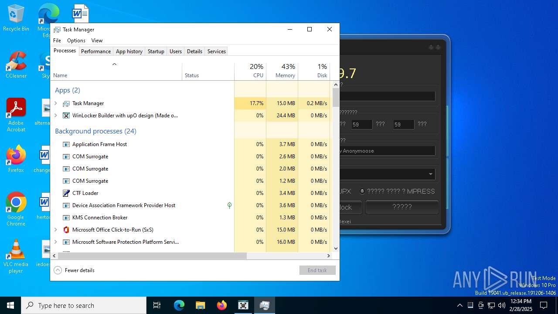The image size is (558, 314).
Task: Sort processes by Status column
Action: click(x=208, y=71)
